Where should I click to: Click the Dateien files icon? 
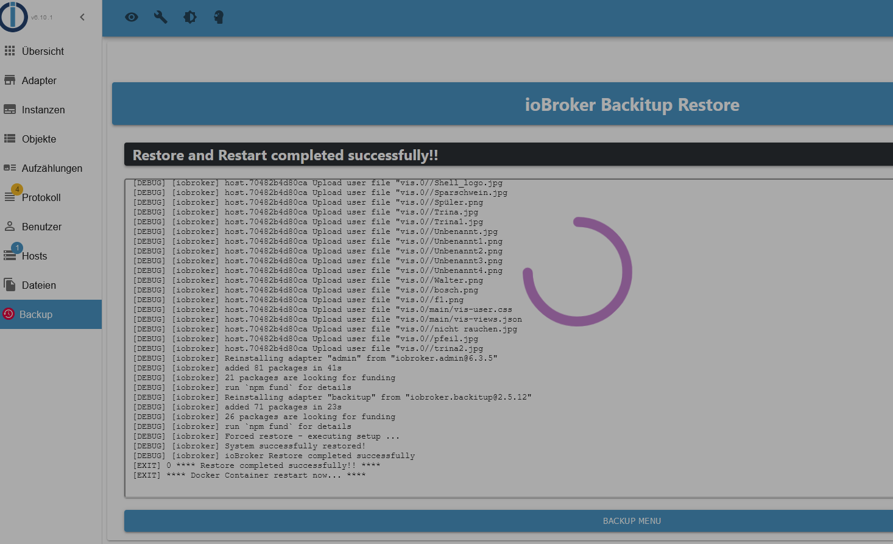pos(10,284)
